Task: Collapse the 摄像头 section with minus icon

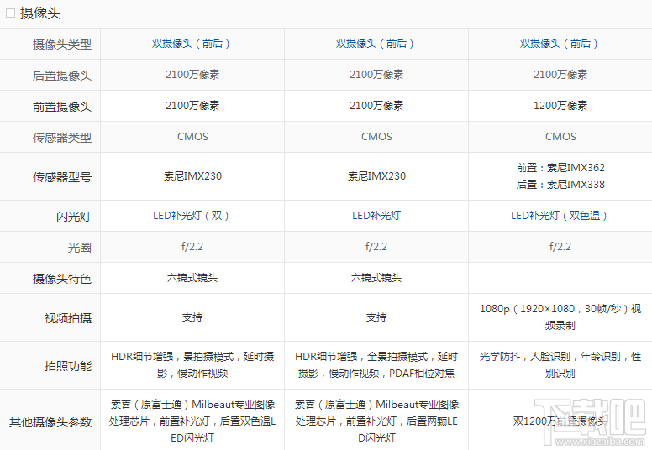Action: (10, 13)
